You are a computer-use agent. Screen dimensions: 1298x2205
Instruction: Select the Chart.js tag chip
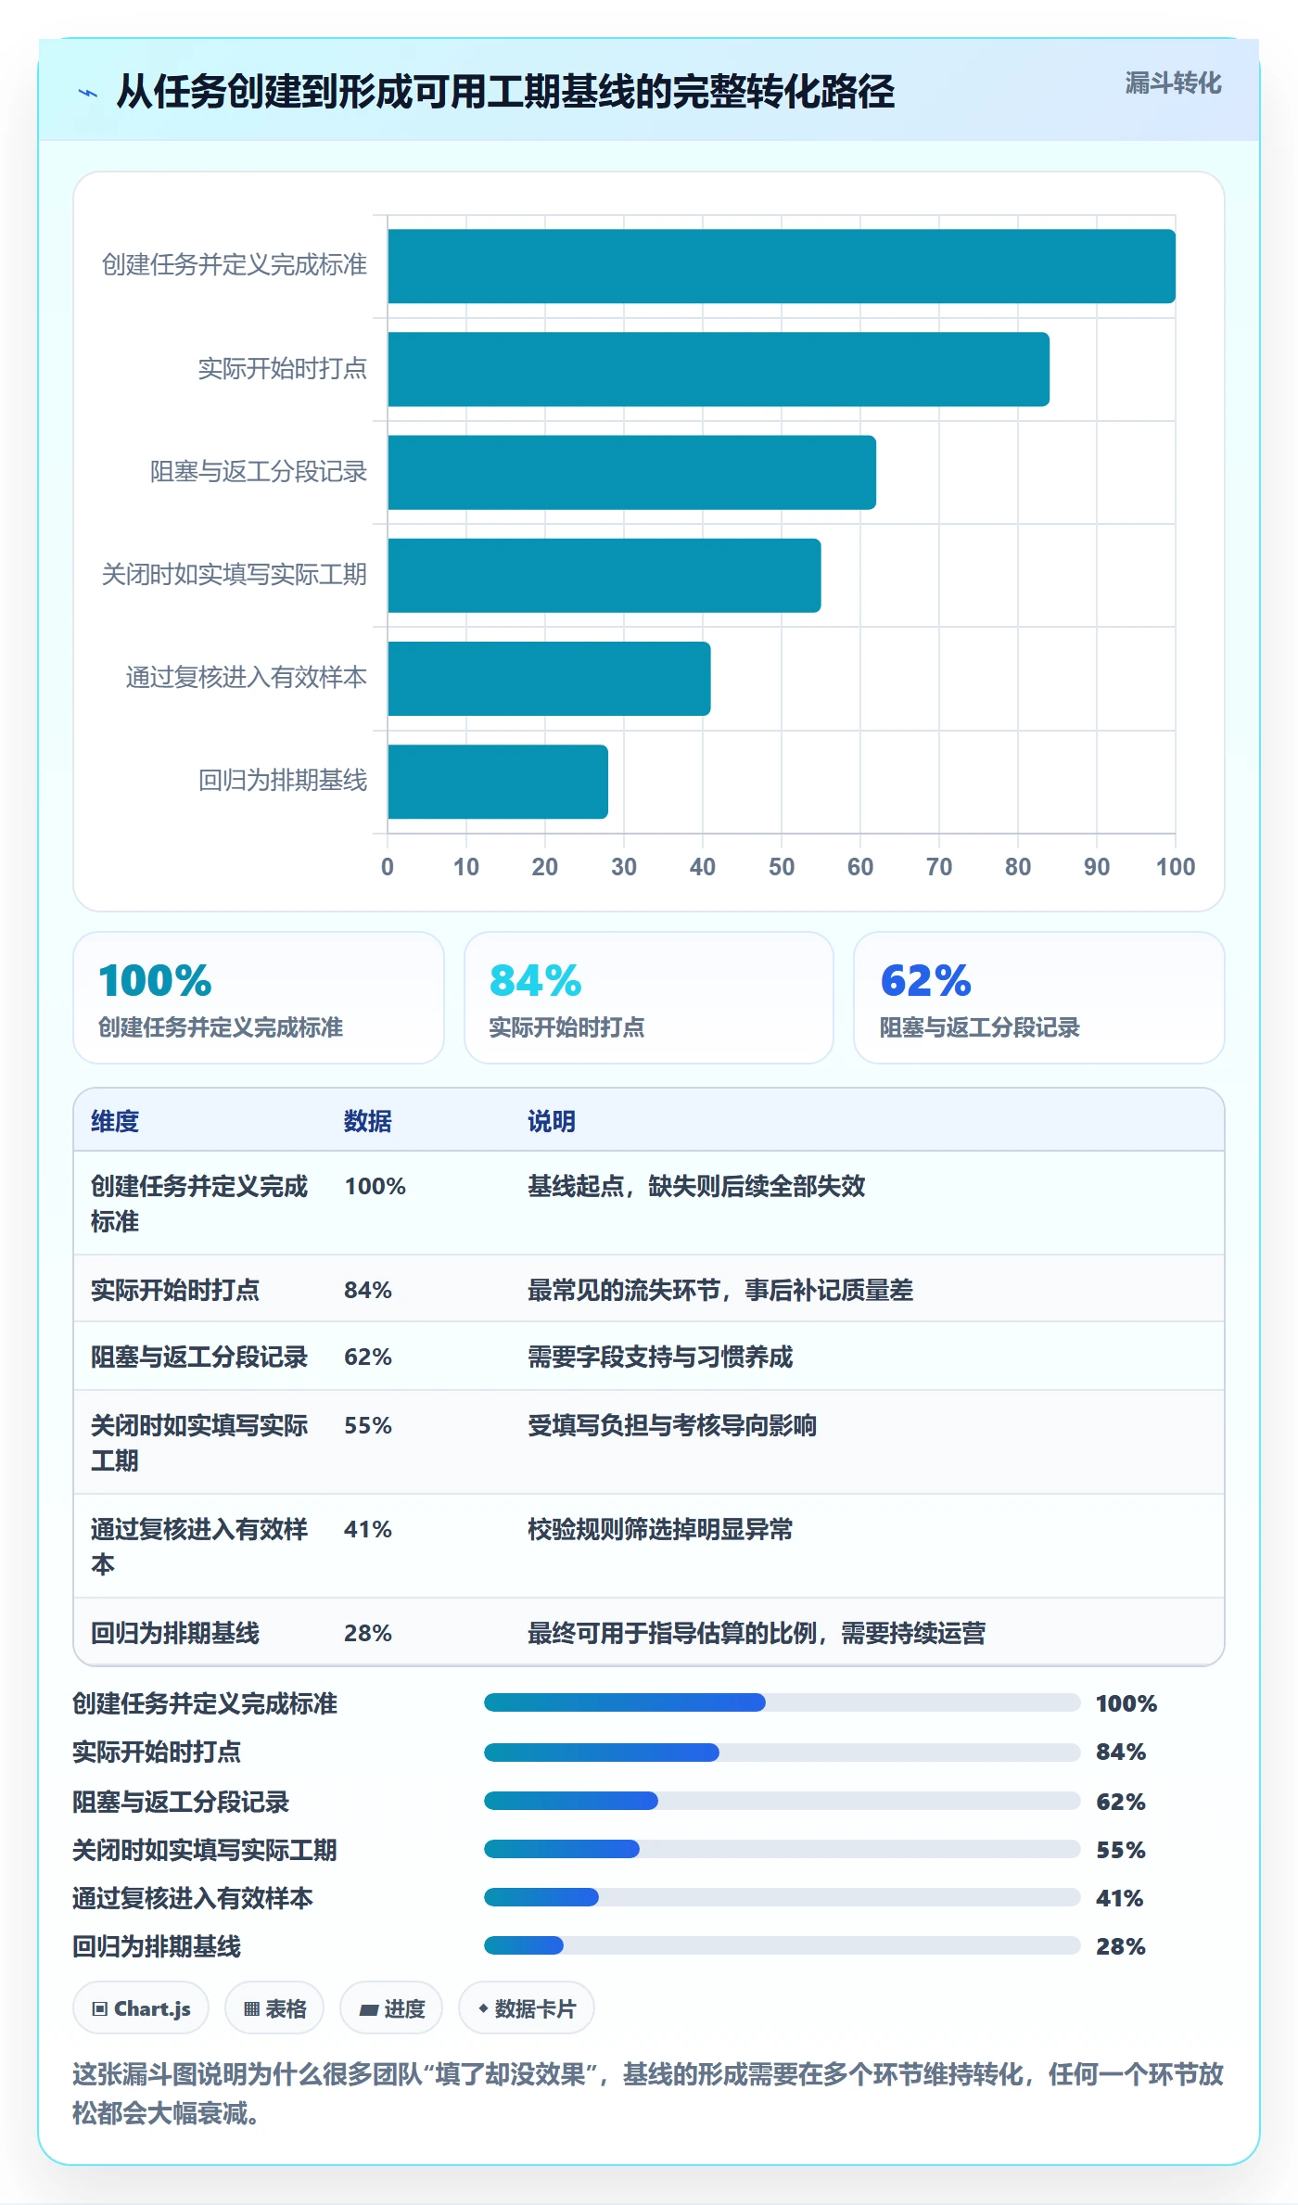coord(141,2008)
